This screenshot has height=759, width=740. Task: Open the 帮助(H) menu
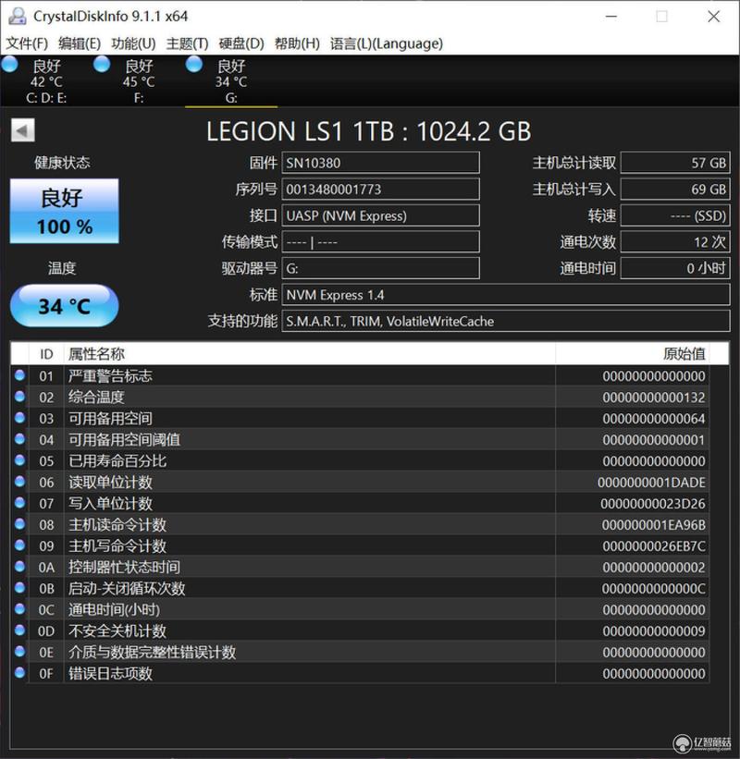pyautogui.click(x=297, y=43)
